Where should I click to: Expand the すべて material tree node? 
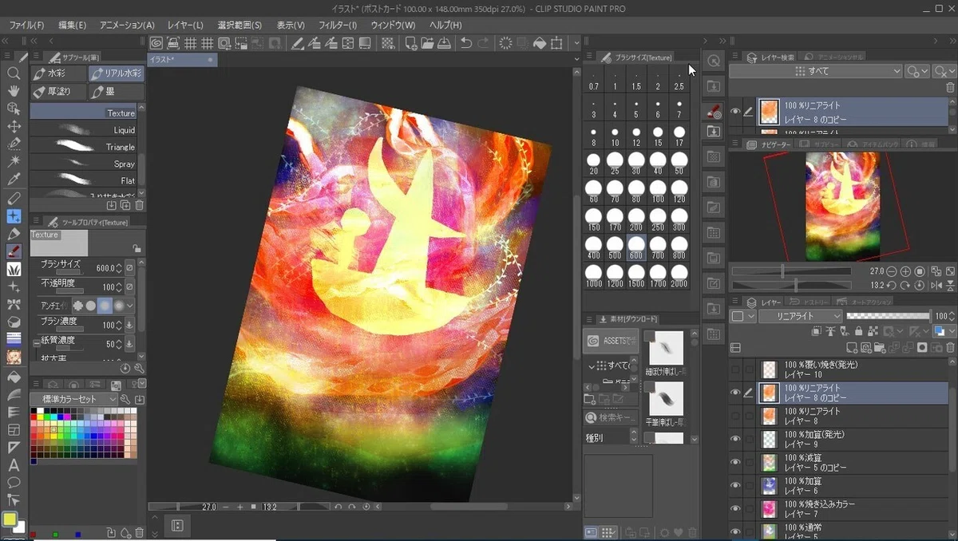[x=592, y=365]
